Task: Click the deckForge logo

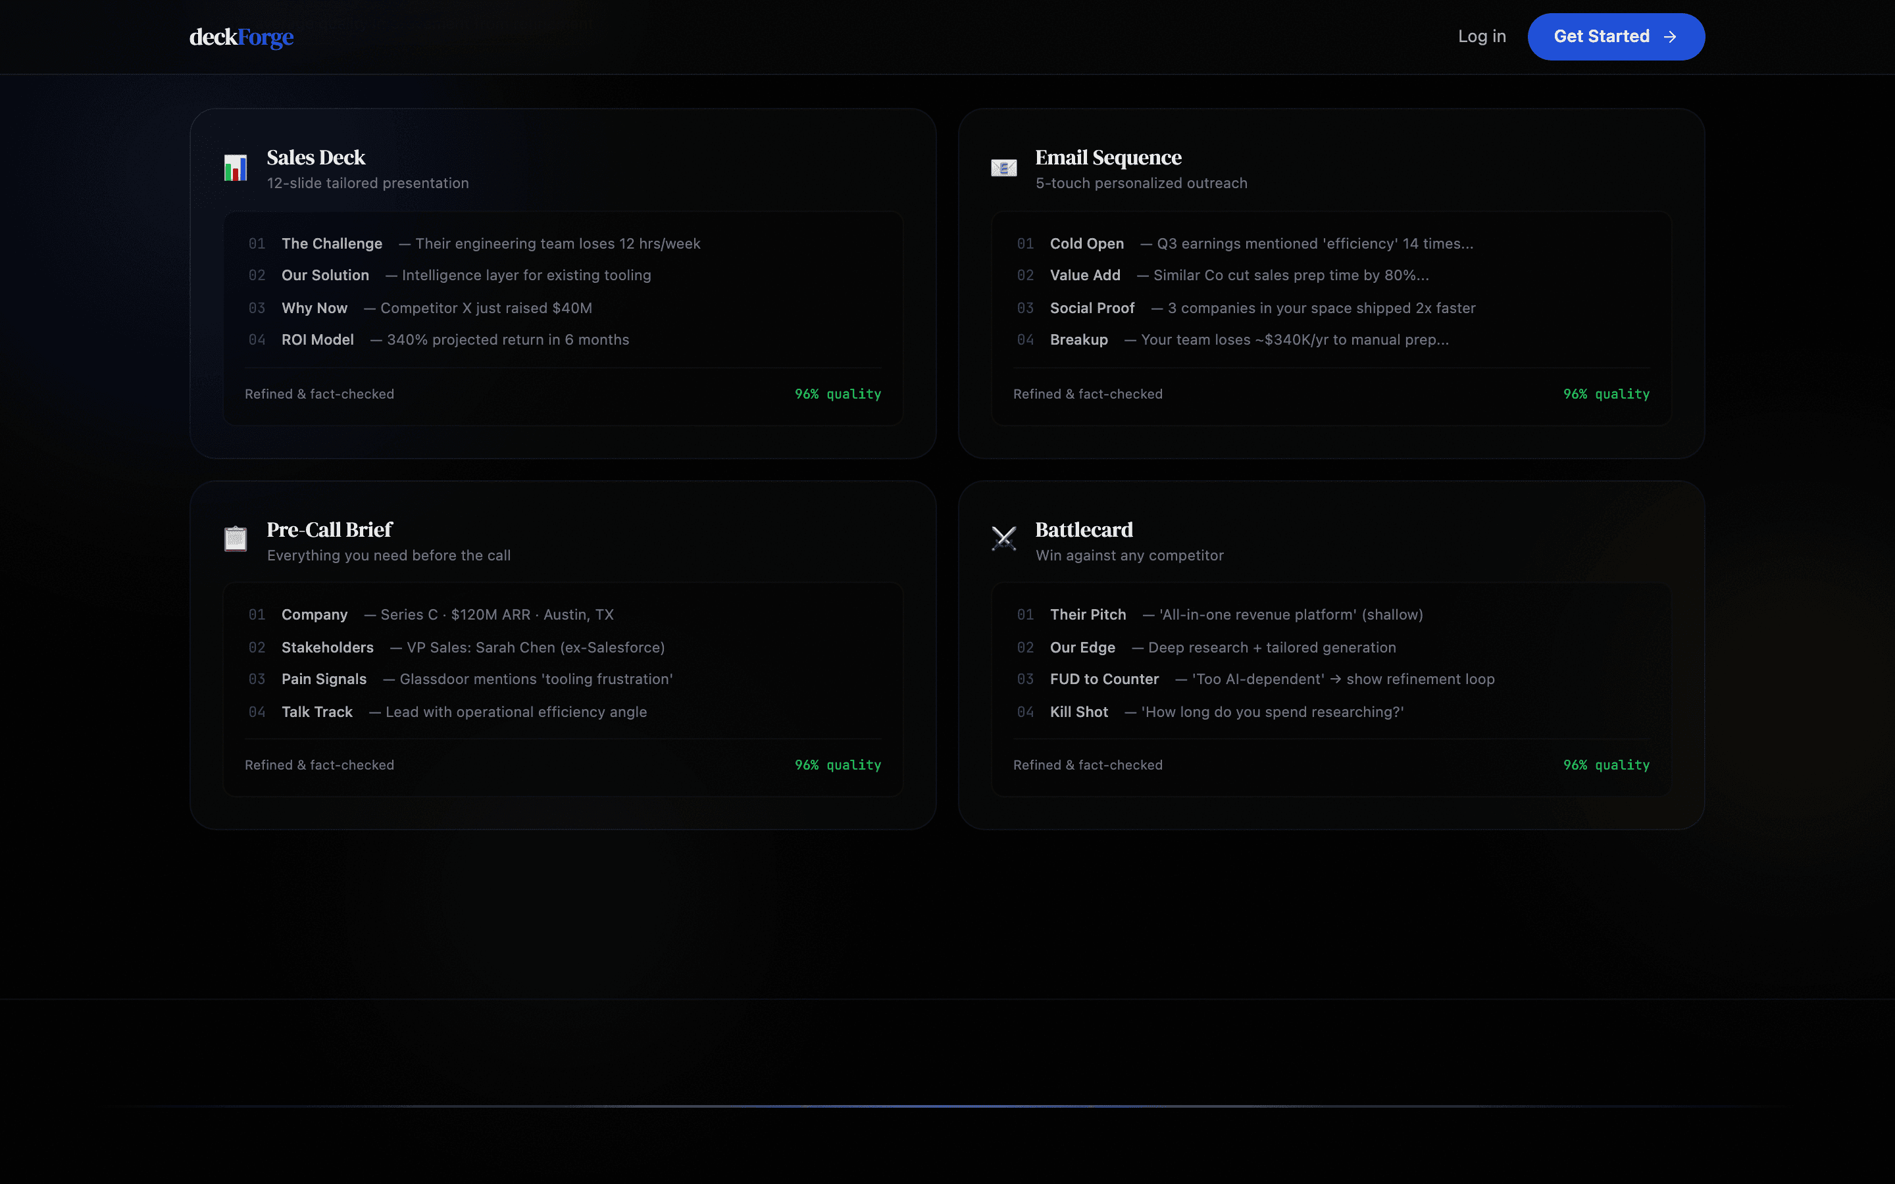Action: (x=241, y=37)
